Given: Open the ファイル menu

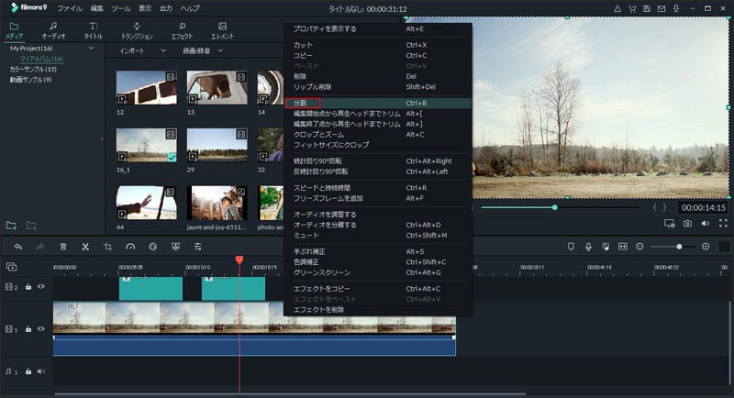Looking at the screenshot, I should (70, 8).
